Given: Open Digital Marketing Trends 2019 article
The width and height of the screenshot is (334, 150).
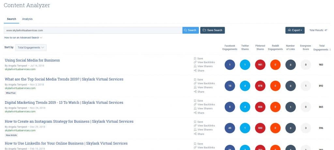Looking at the screenshot, I should pos(64,102).
